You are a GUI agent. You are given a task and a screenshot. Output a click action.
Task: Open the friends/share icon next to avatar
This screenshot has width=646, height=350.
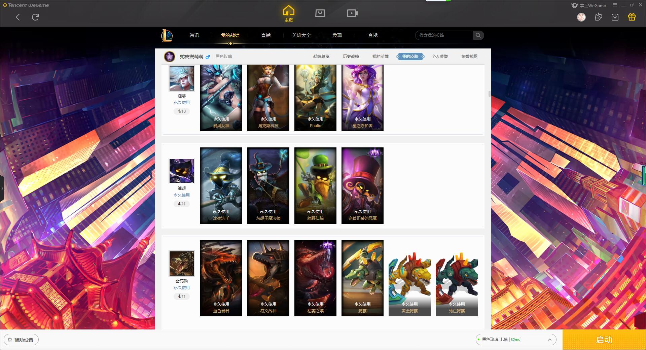point(598,17)
